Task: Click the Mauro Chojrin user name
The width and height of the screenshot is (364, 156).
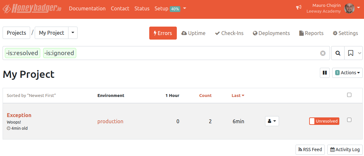Action: [327, 5]
